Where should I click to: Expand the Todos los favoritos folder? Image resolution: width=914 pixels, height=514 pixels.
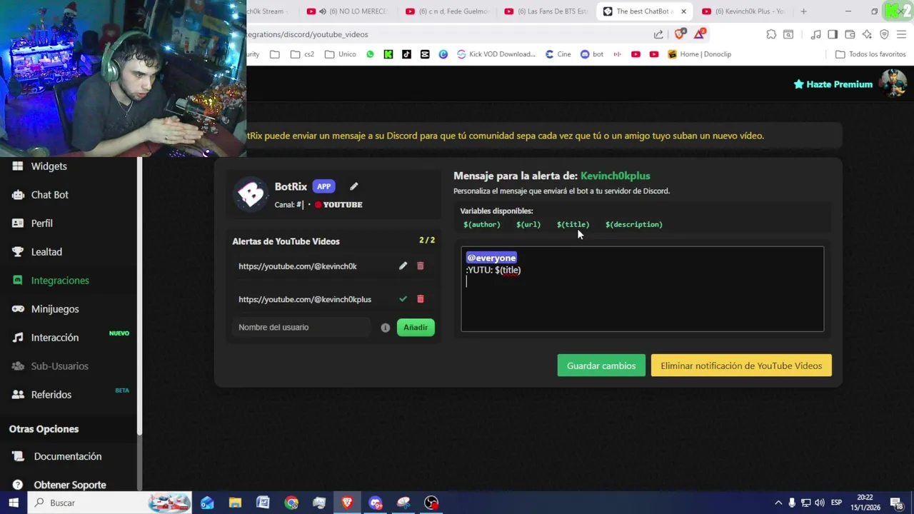pos(870,54)
